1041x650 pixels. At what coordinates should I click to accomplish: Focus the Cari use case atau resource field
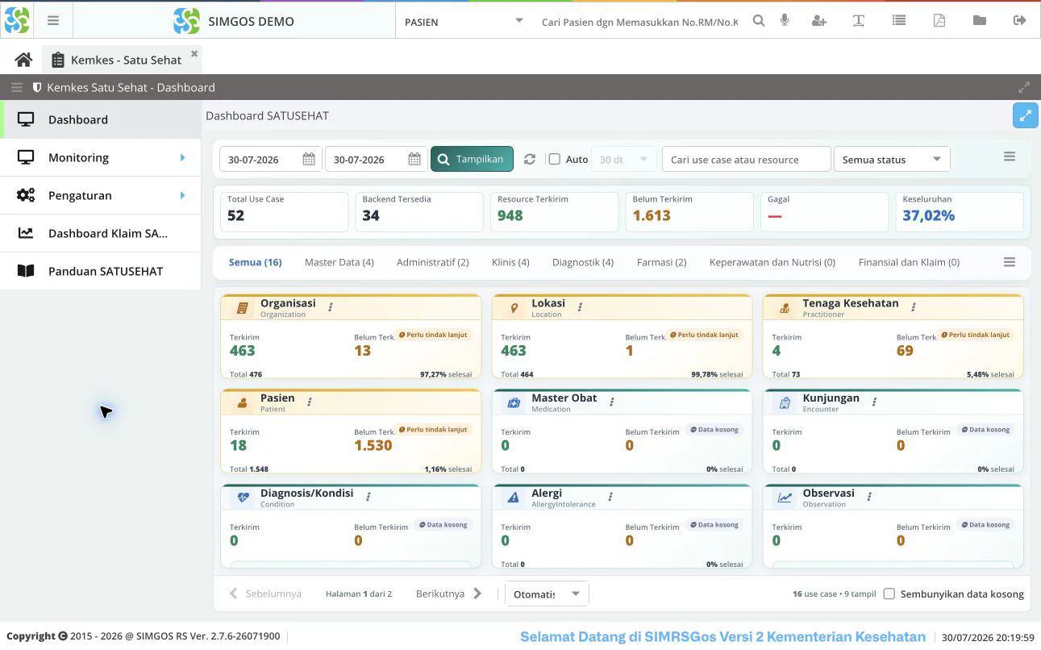click(x=746, y=159)
